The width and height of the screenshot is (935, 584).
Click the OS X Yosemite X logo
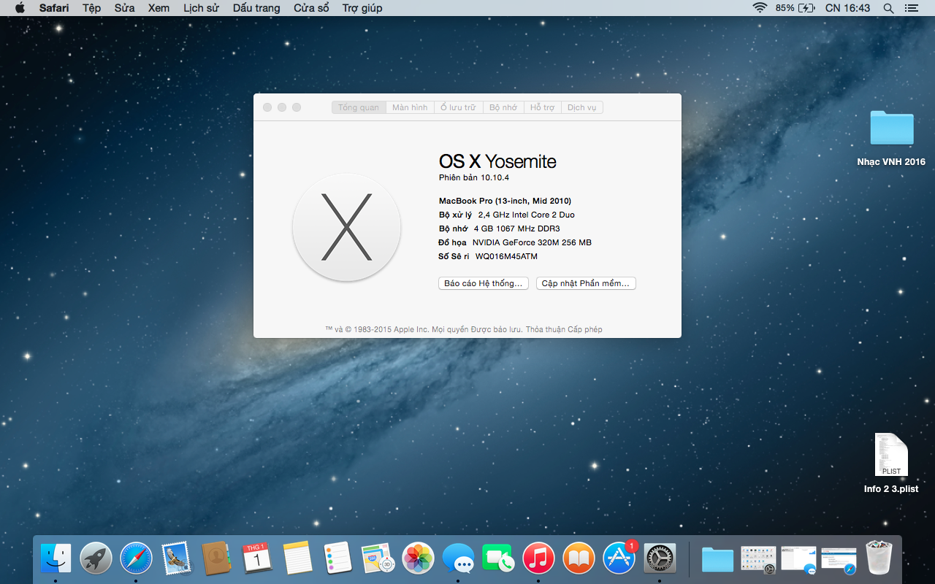point(346,227)
